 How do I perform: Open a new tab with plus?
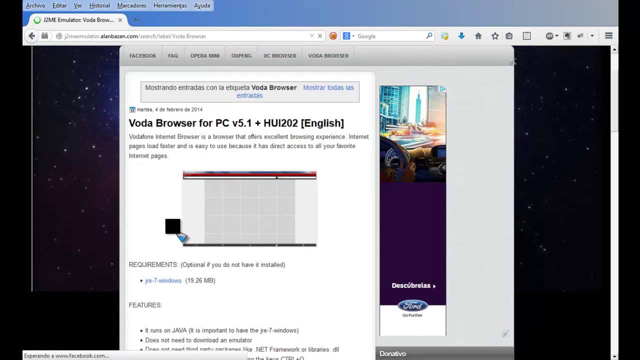(x=135, y=20)
